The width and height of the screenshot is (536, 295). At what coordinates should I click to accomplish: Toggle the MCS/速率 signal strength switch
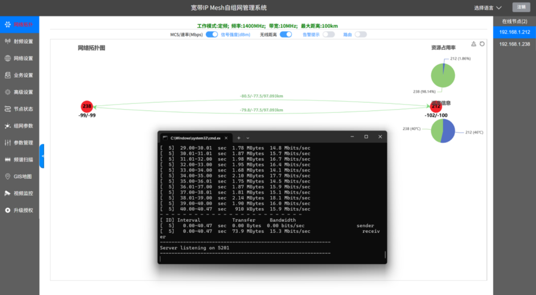tap(212, 34)
